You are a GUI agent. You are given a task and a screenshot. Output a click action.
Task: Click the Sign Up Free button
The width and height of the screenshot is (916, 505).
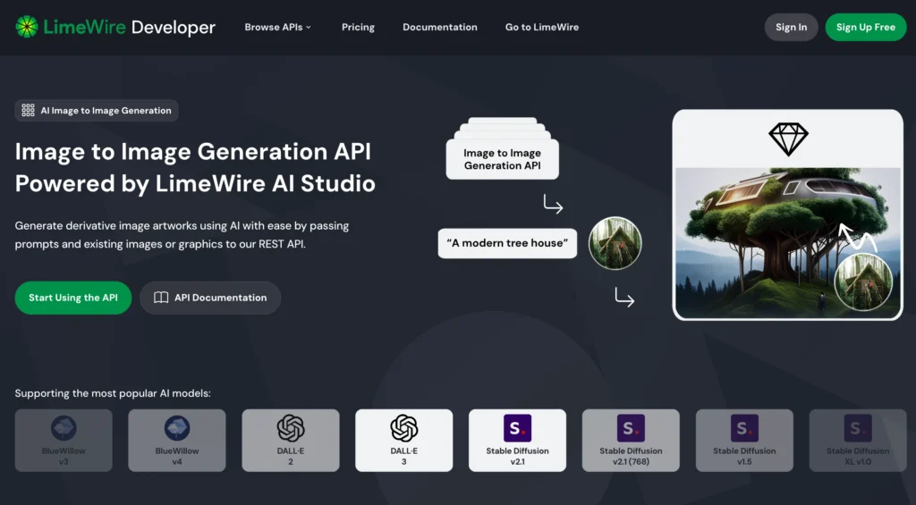point(865,27)
